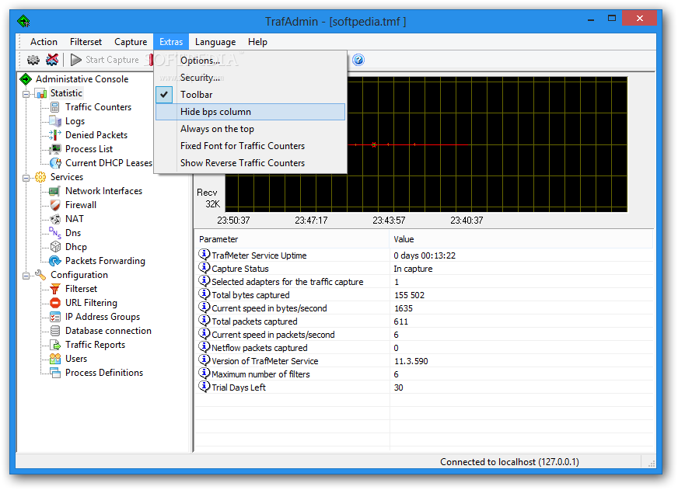Click the Network Interfaces card icon
Viewport: 678px width, 490px height.
[55, 191]
